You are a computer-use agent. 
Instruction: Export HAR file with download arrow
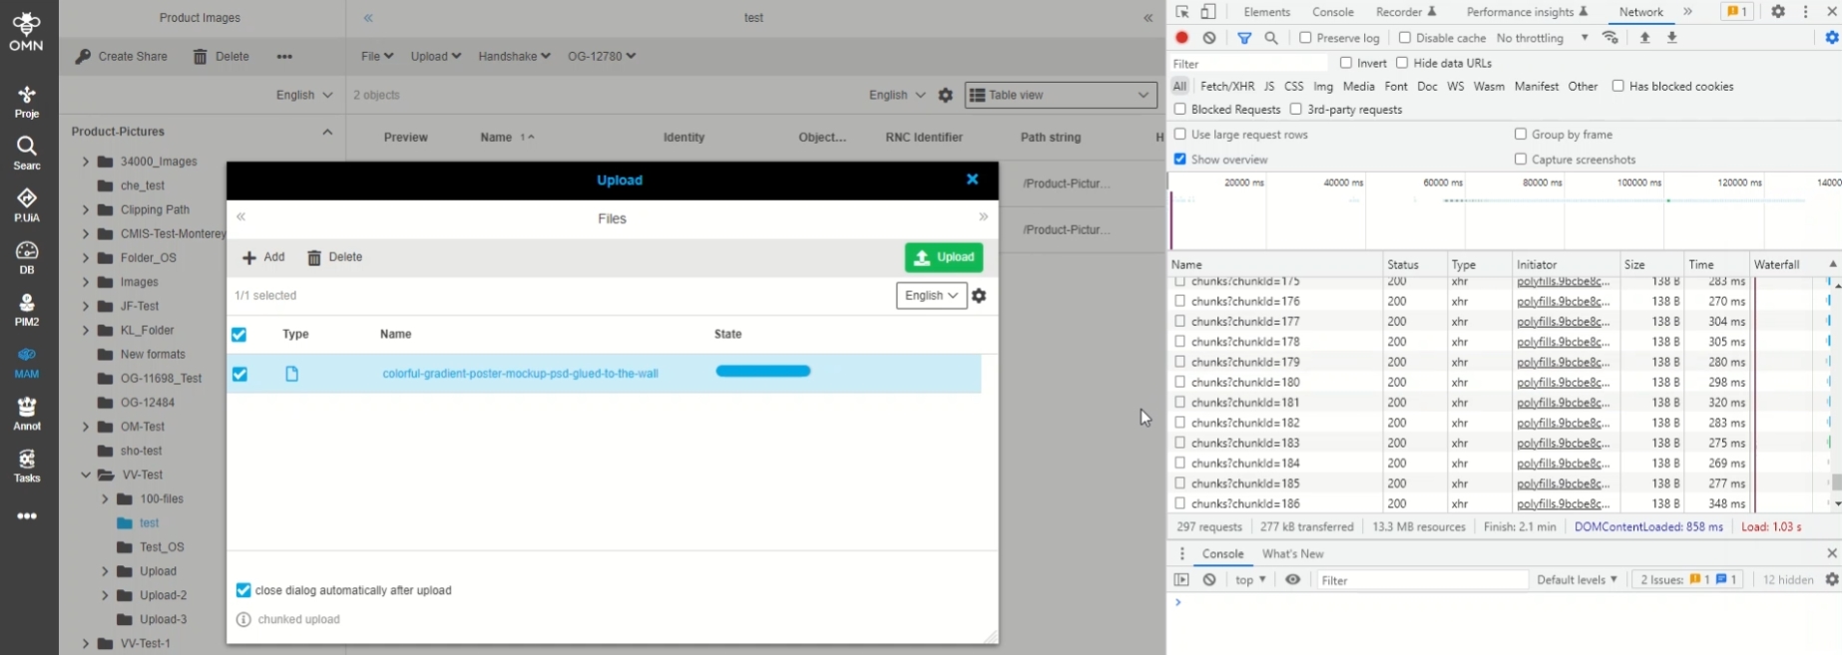pos(1672,38)
